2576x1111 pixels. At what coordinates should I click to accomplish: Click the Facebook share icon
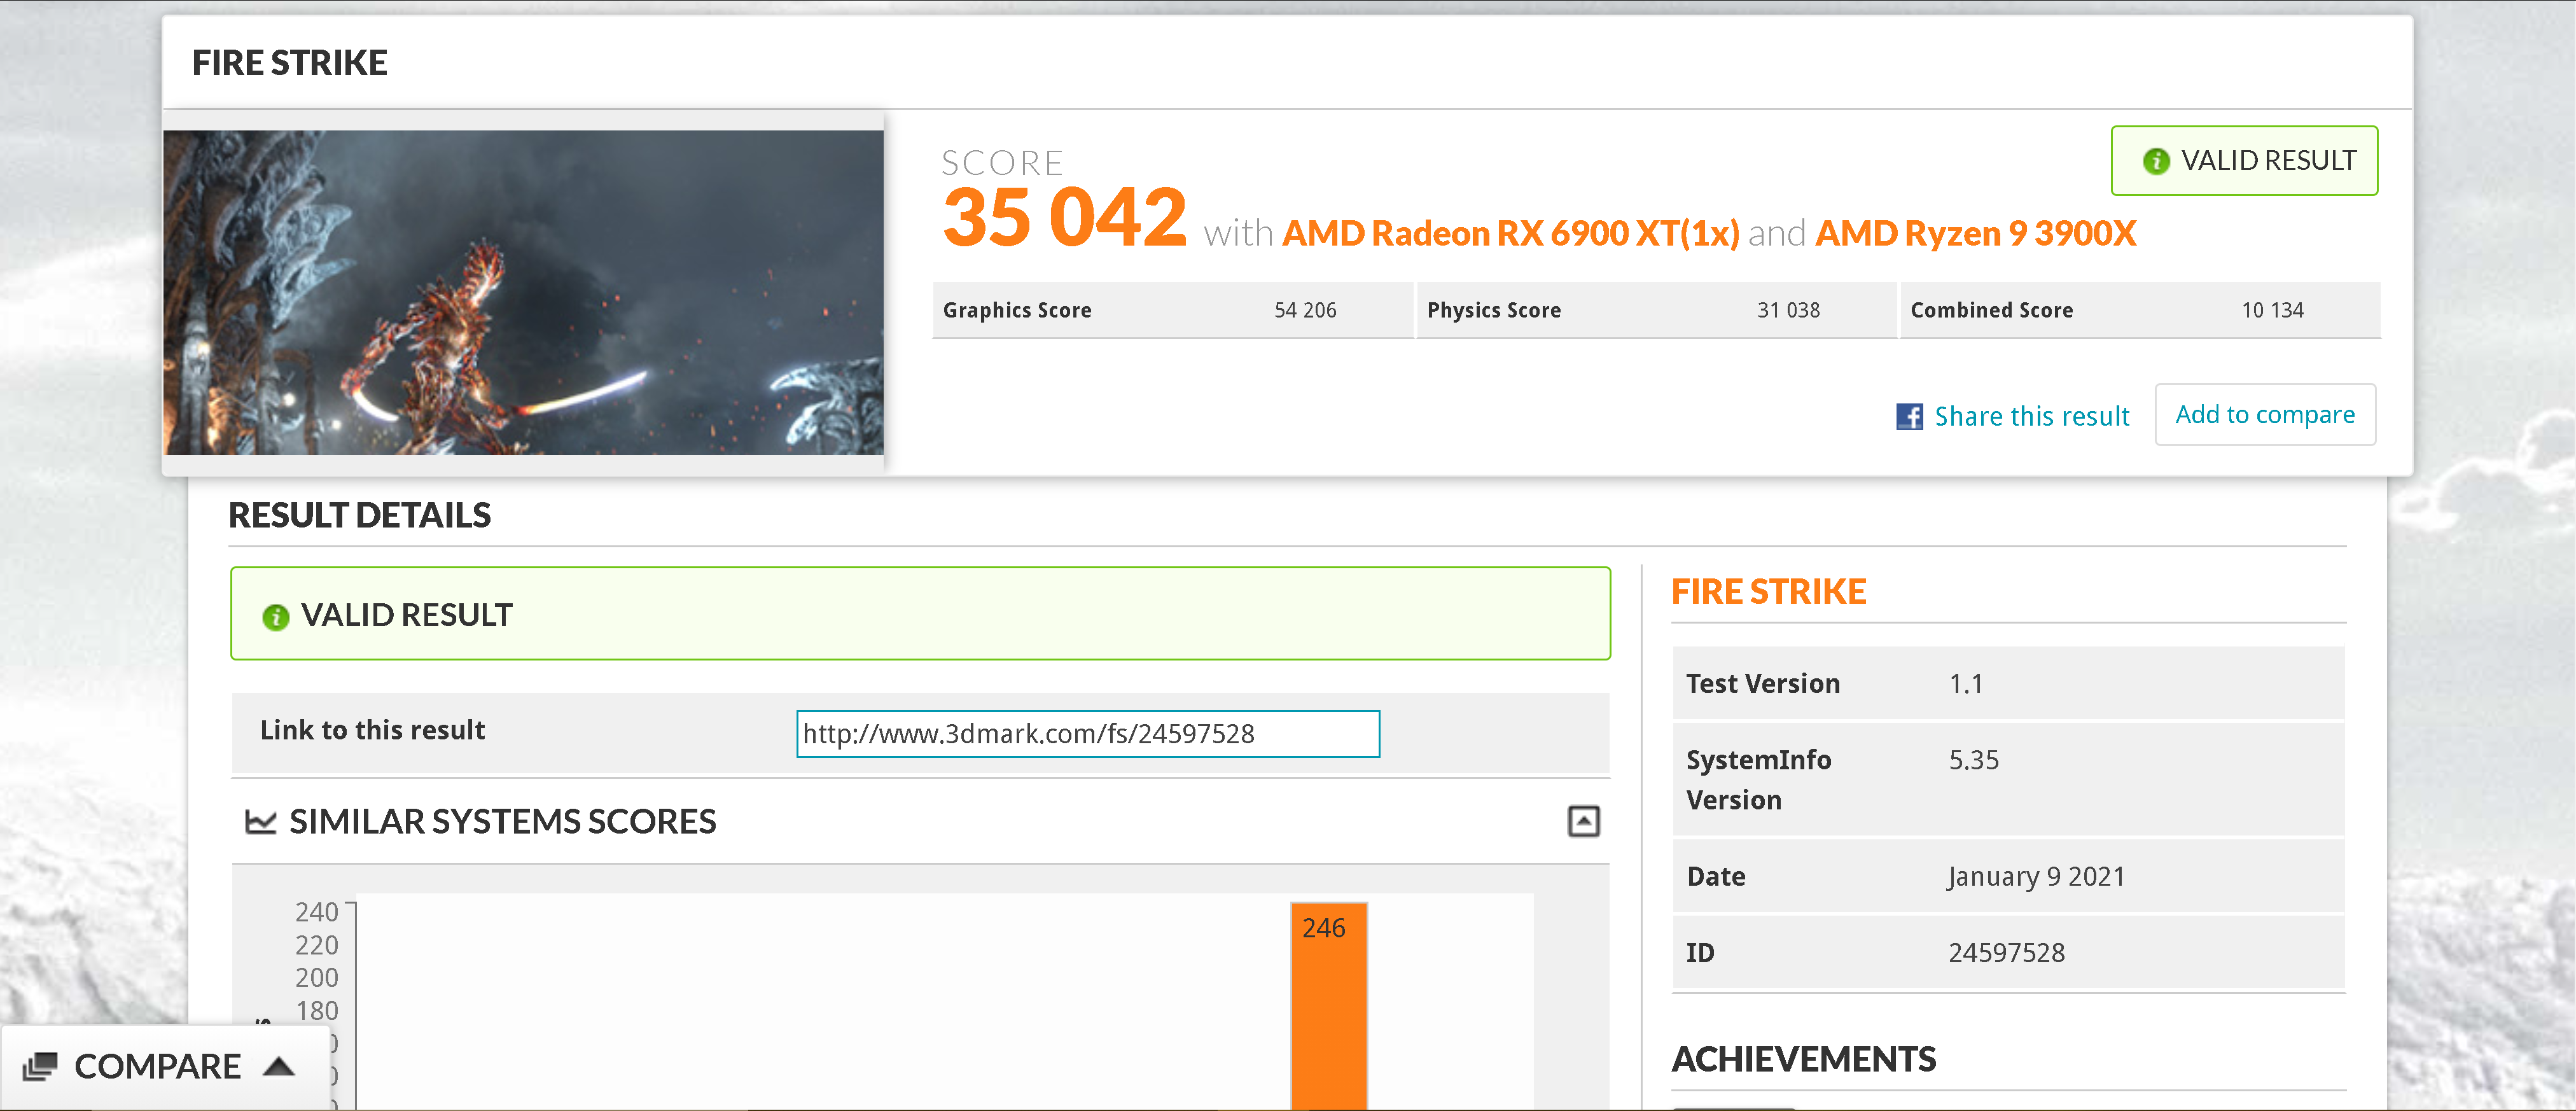(1909, 416)
